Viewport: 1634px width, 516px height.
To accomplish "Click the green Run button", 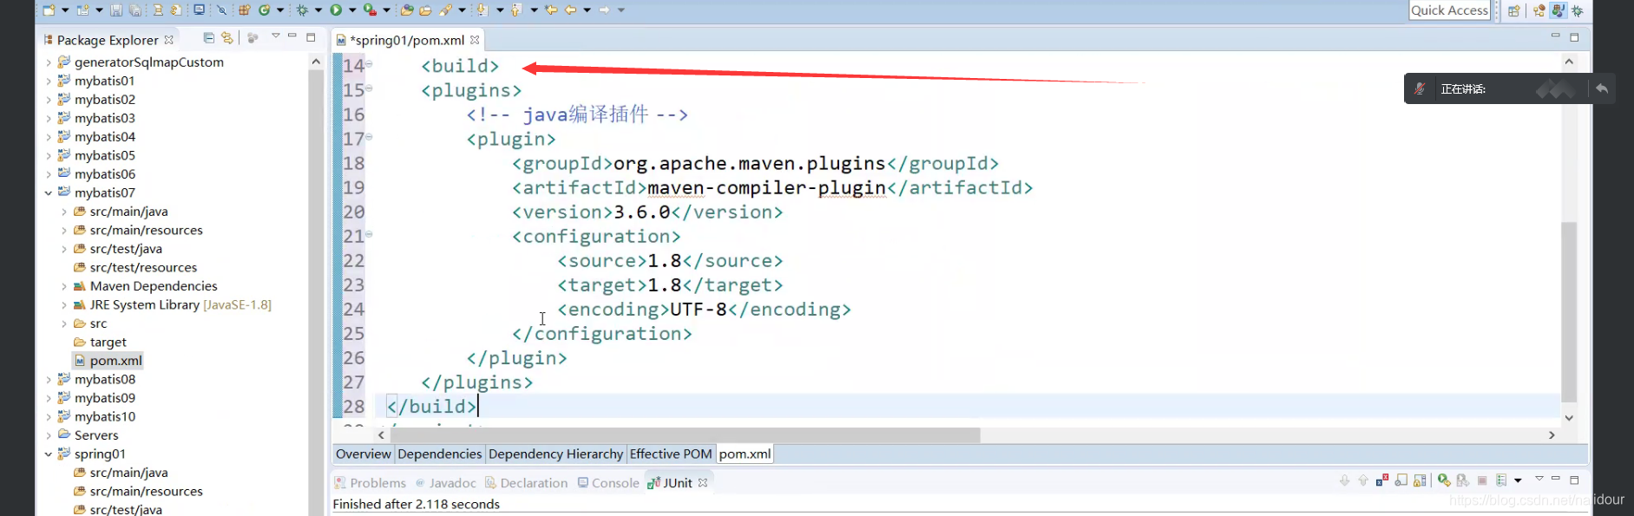I will tap(336, 10).
